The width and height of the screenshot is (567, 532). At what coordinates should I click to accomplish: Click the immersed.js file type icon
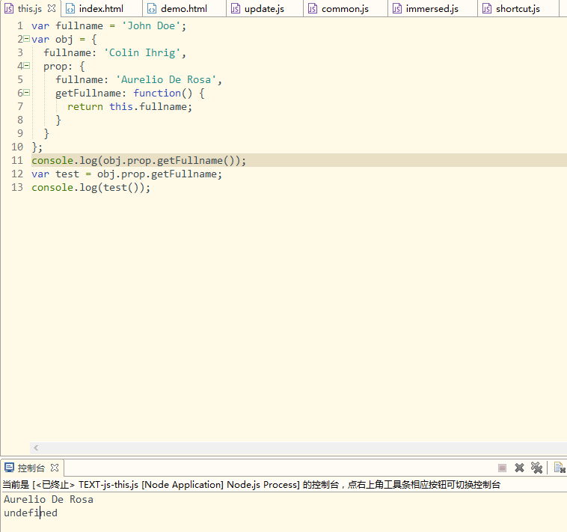[397, 8]
